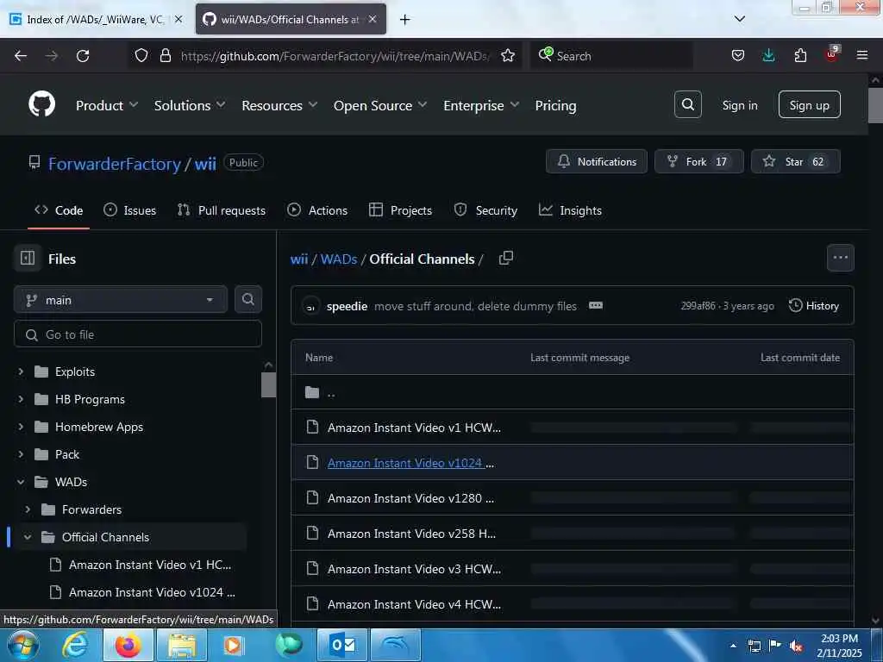This screenshot has height=662, width=883.
Task: Open ForwarderFactory owner link
Action: click(x=115, y=164)
